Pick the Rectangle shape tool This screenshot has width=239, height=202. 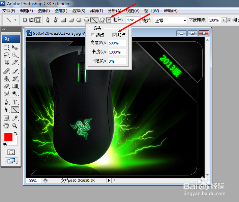coord(63,20)
